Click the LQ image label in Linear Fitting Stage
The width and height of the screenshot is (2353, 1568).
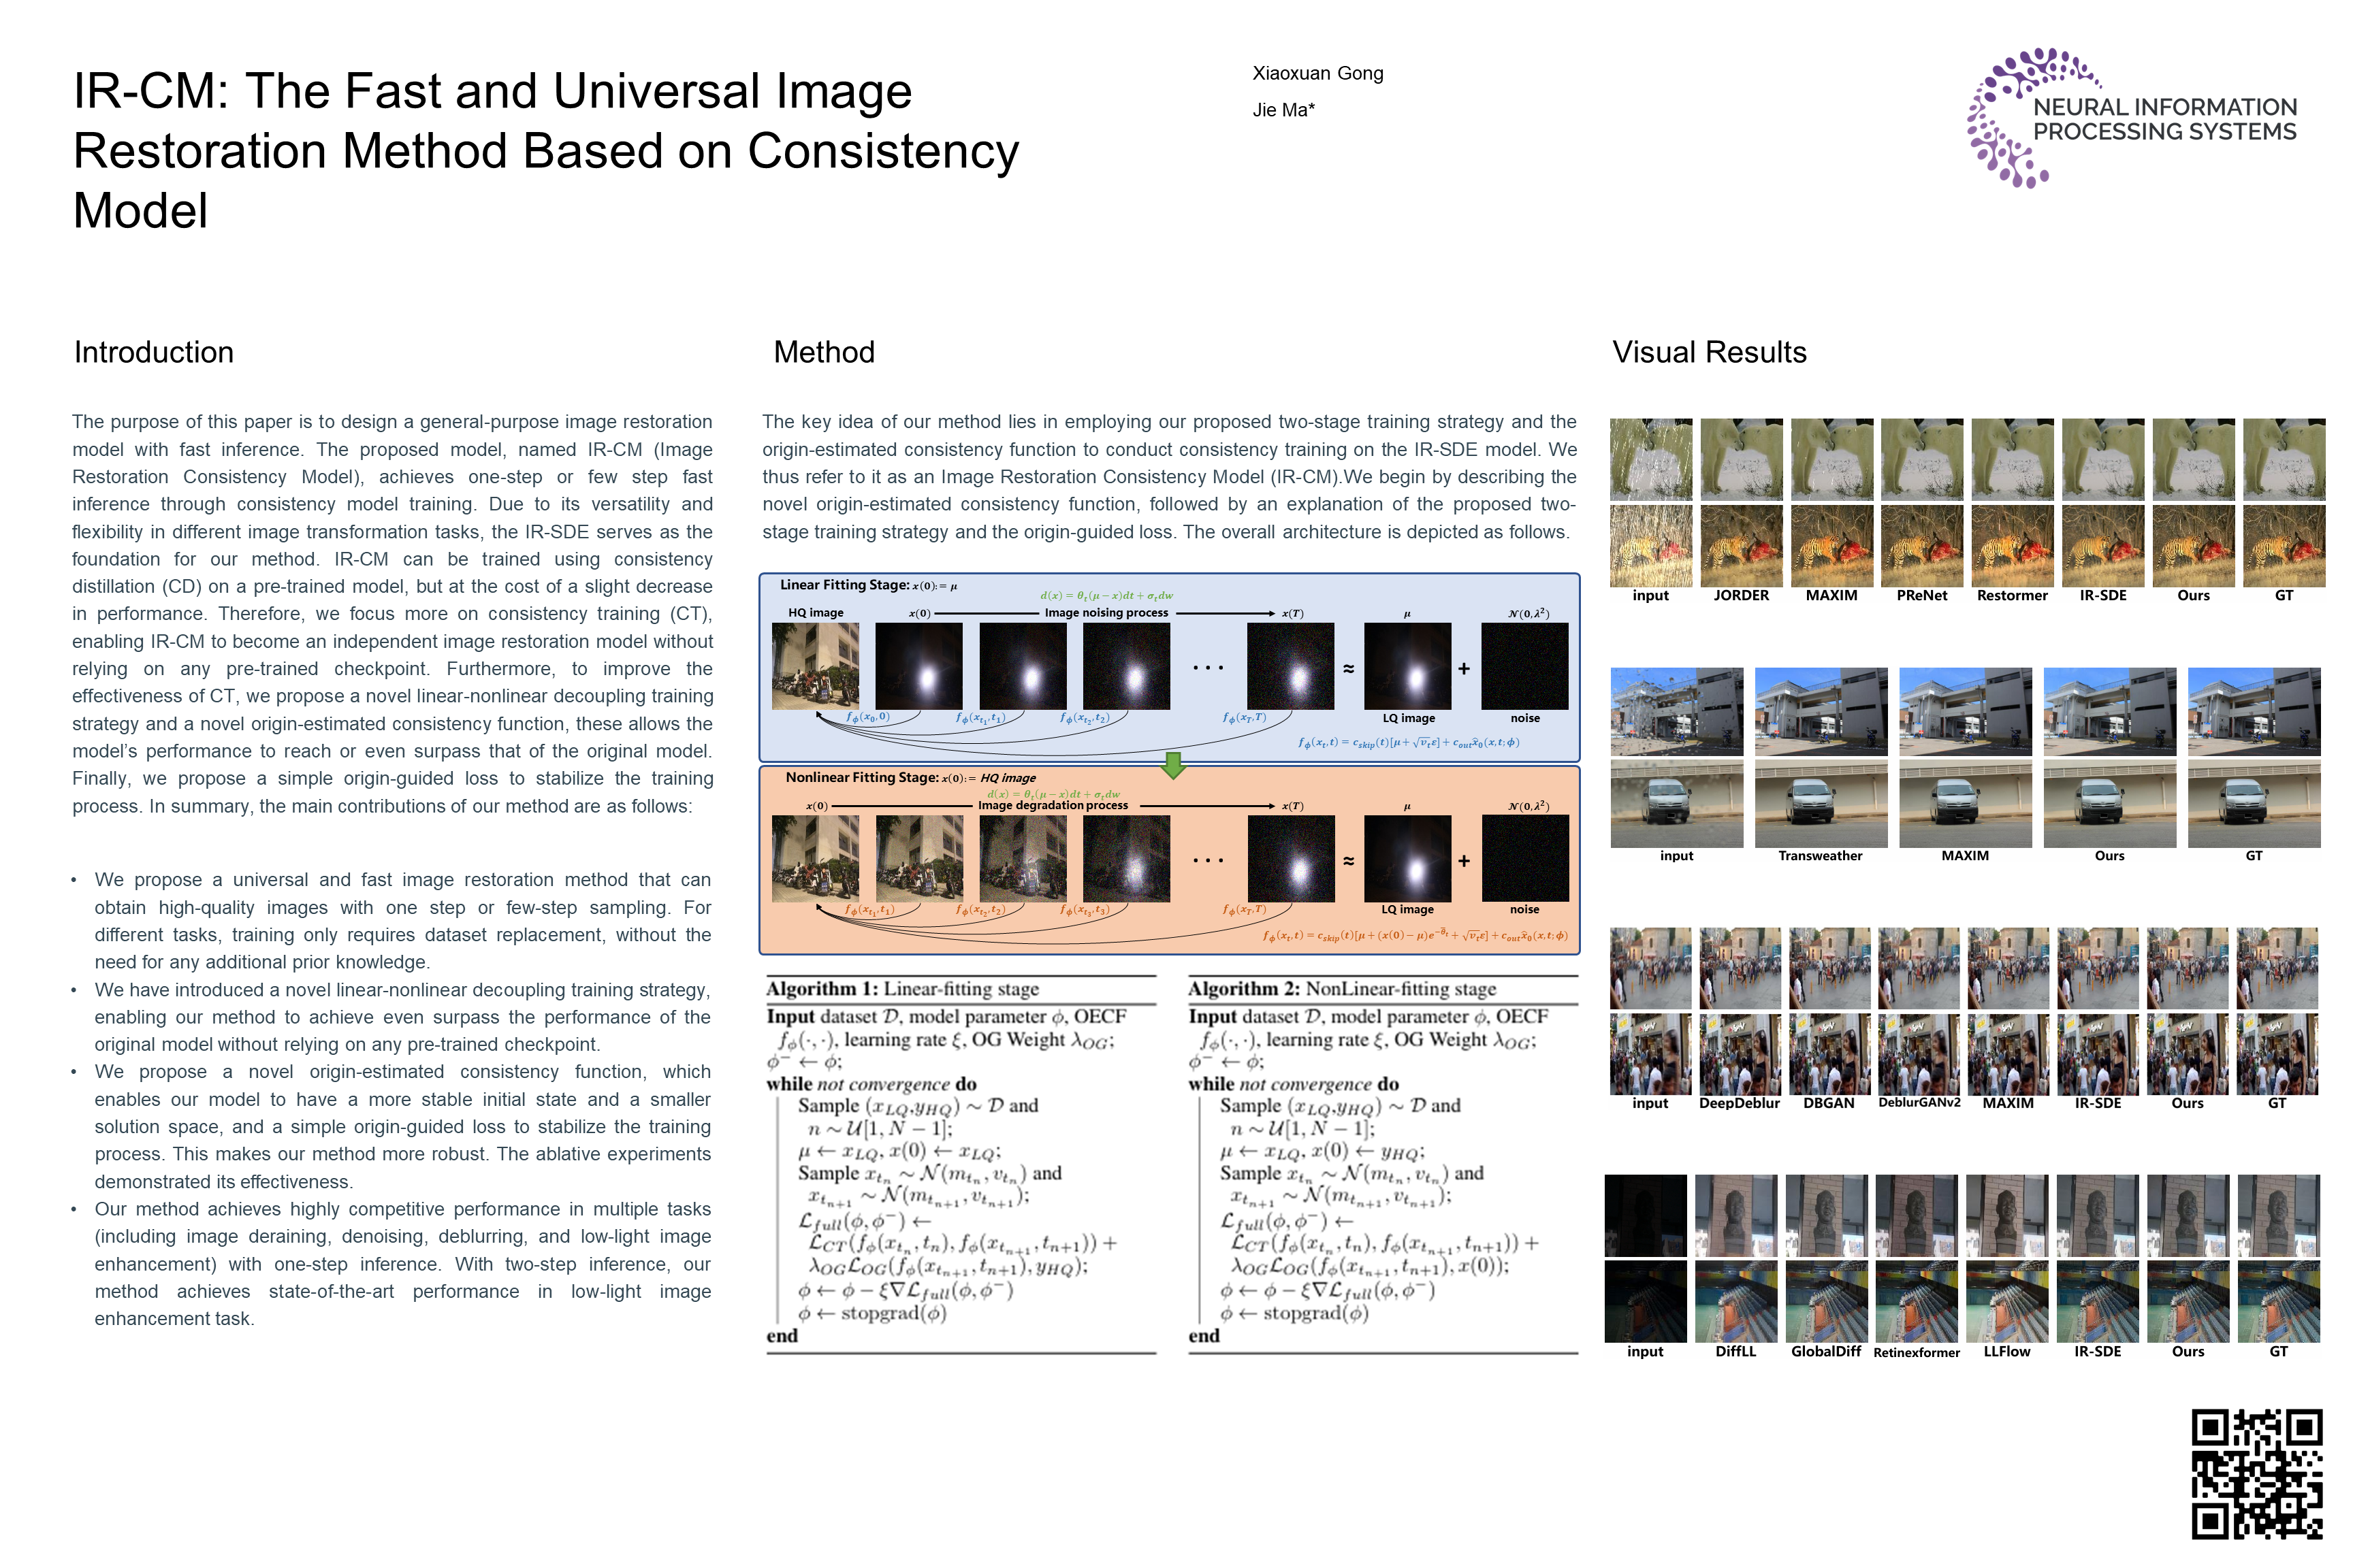click(1409, 718)
